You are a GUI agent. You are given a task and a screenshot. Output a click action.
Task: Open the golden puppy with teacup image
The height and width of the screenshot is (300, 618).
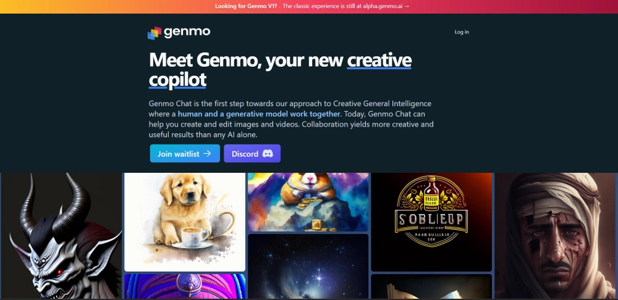(x=185, y=222)
